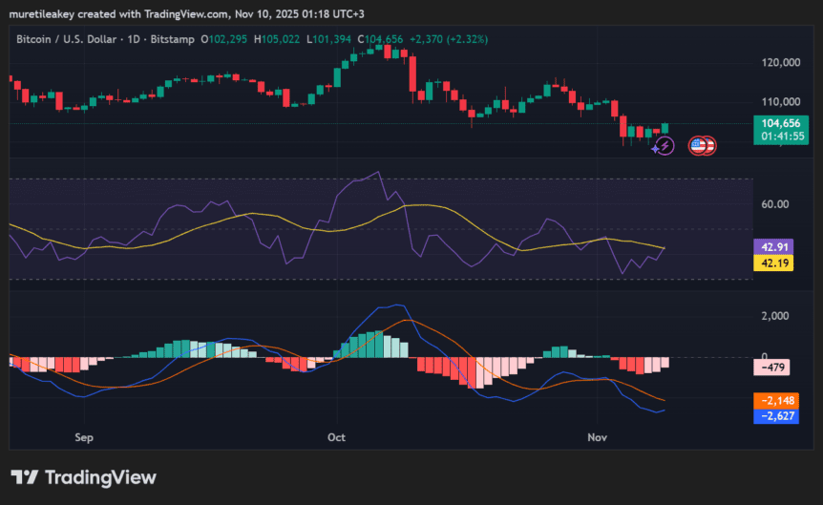Click the 60.00 RSI axis label
The image size is (823, 505).
click(775, 204)
